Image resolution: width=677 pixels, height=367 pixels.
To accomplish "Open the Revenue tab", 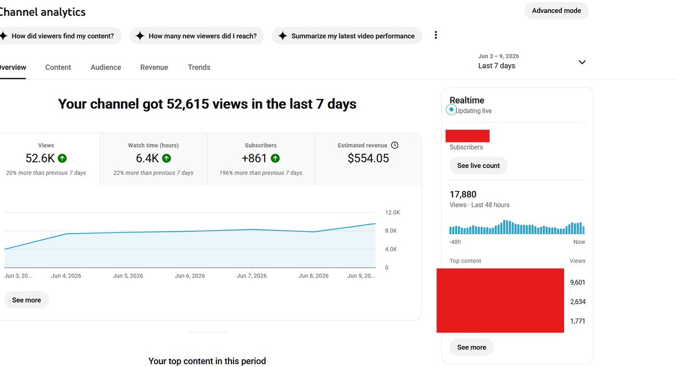I will pyautogui.click(x=154, y=67).
